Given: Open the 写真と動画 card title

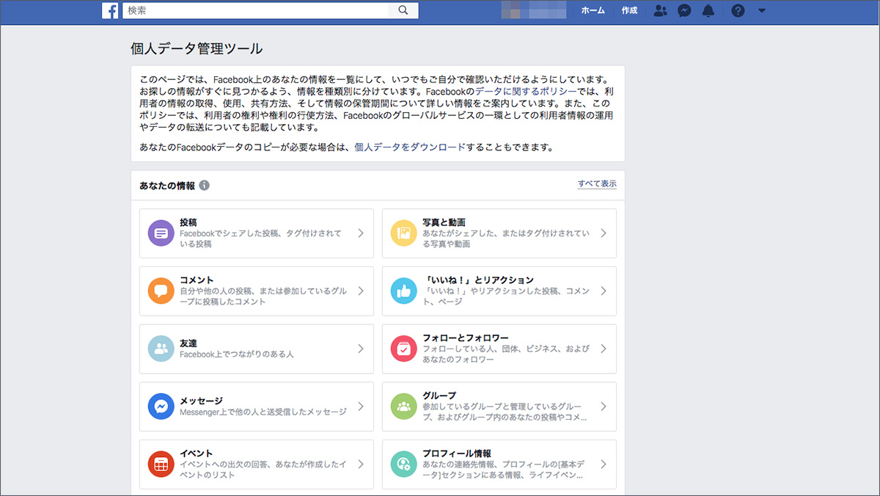Looking at the screenshot, I should [444, 222].
